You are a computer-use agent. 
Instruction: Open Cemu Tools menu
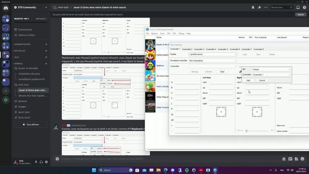tap(162, 33)
